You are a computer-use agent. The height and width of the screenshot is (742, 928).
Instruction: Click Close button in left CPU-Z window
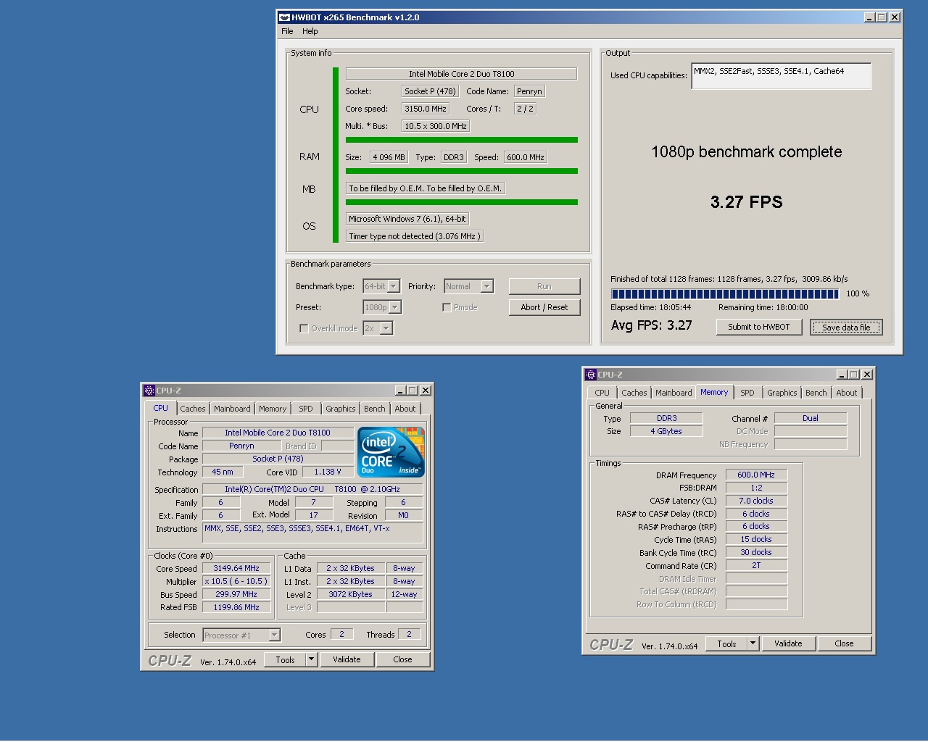pos(402,659)
